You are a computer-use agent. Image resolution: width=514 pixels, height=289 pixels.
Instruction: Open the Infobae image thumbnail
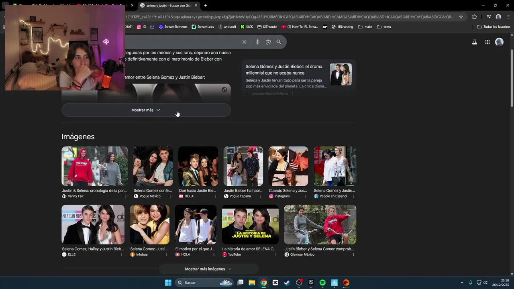coord(149,224)
